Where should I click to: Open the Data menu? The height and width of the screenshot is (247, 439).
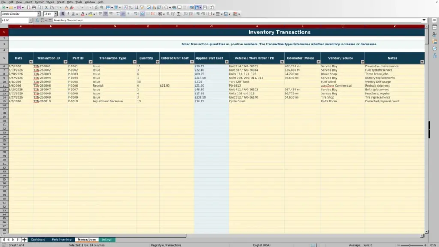70,2
